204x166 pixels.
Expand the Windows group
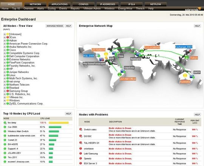(5, 100)
